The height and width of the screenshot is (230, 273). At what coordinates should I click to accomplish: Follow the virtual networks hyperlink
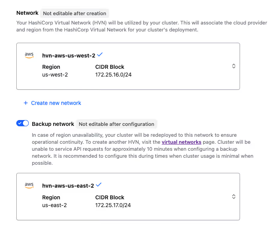click(x=181, y=142)
